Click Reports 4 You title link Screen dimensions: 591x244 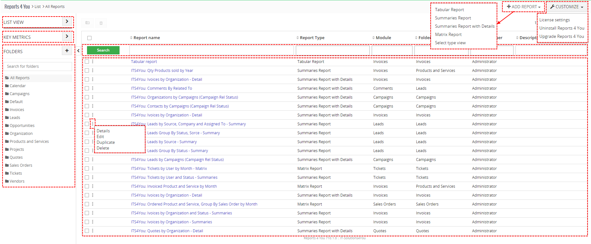(17, 7)
